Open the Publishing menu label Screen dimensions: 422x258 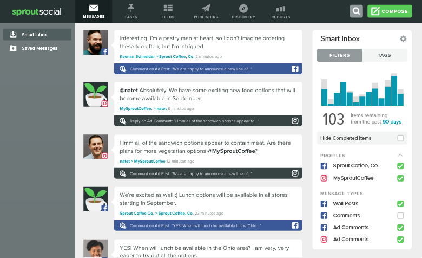click(206, 17)
